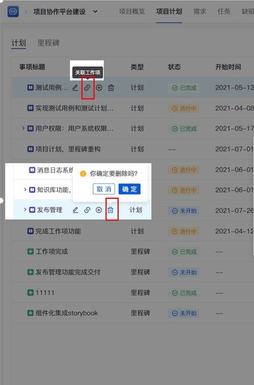Click the 进行中 status of 完成工作项功能
The height and width of the screenshot is (385, 254).
point(183,232)
